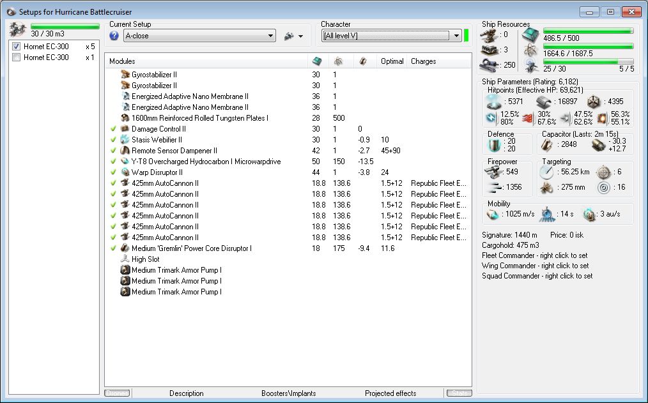This screenshot has height=403, width=648.
Task: Click the velocity icon showing 1025 m/s
Action: (x=492, y=215)
